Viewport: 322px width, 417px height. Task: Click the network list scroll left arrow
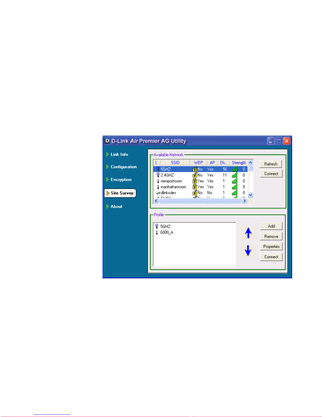pos(156,201)
